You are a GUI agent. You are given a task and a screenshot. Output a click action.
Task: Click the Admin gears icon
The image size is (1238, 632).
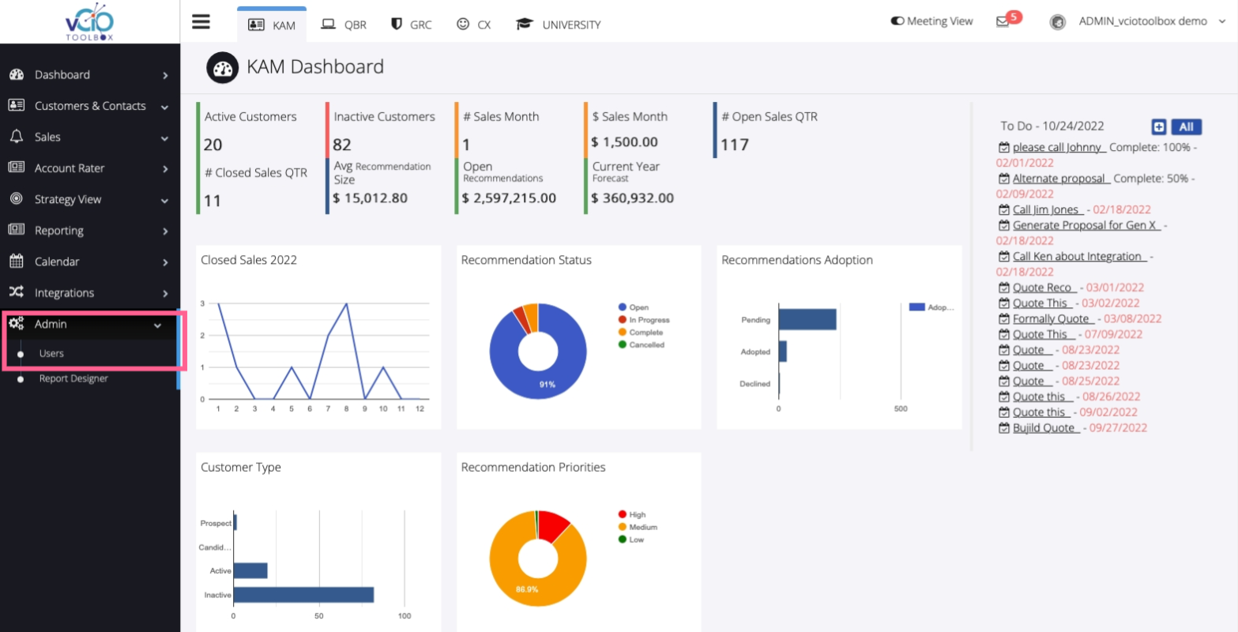[16, 323]
